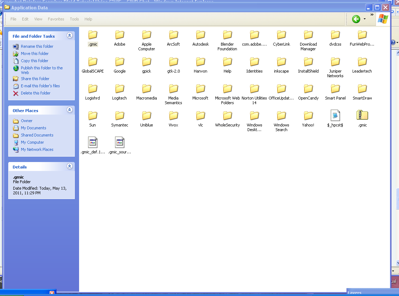399x296 pixels.
Task: Click the green Back button
Action: (356, 19)
